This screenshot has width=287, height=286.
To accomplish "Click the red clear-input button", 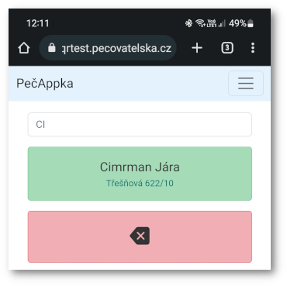I will (x=140, y=236).
